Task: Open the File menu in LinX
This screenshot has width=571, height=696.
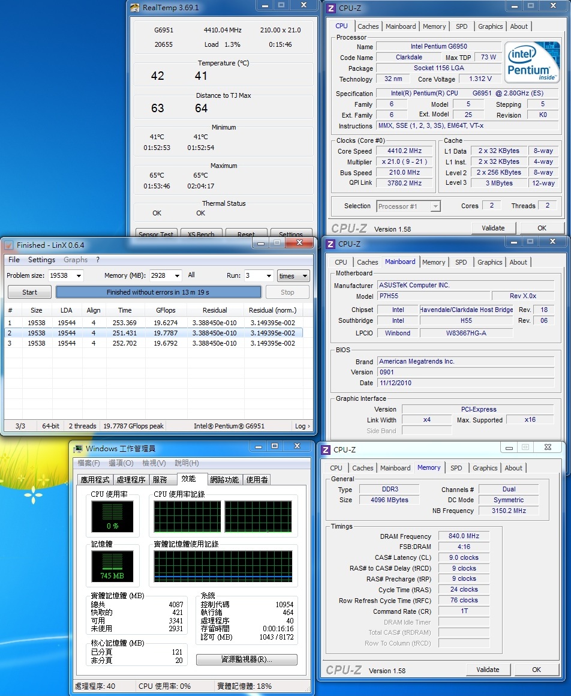Action: click(x=14, y=260)
